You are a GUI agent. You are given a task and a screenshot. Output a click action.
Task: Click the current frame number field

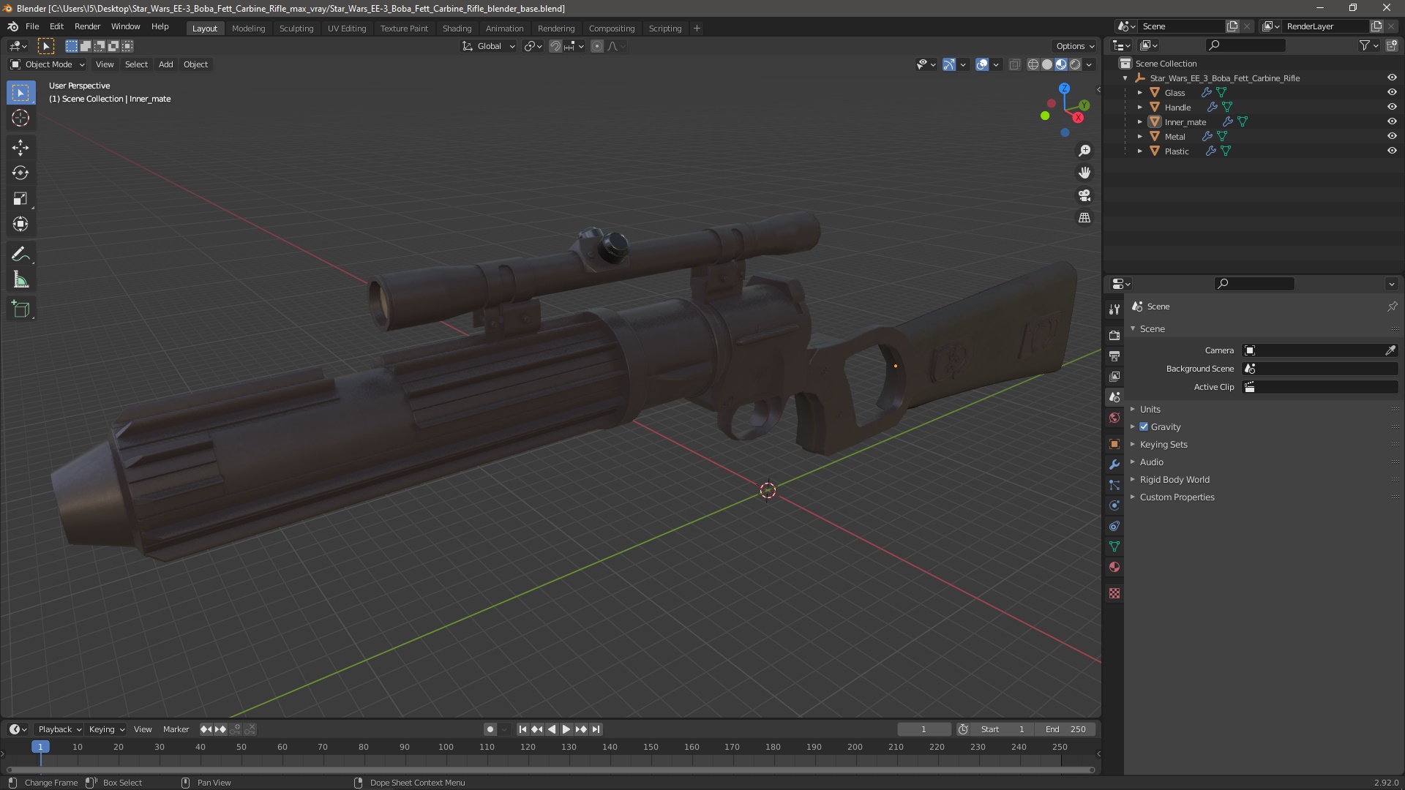click(923, 729)
